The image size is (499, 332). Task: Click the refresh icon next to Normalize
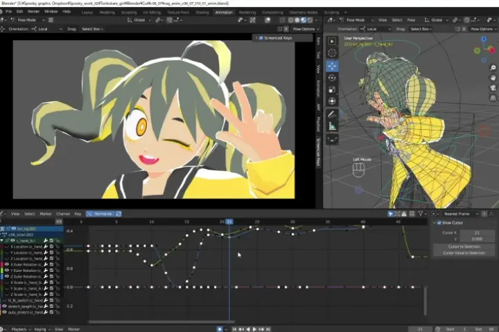point(119,214)
